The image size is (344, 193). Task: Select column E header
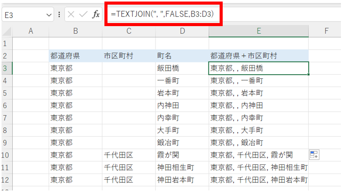259,31
